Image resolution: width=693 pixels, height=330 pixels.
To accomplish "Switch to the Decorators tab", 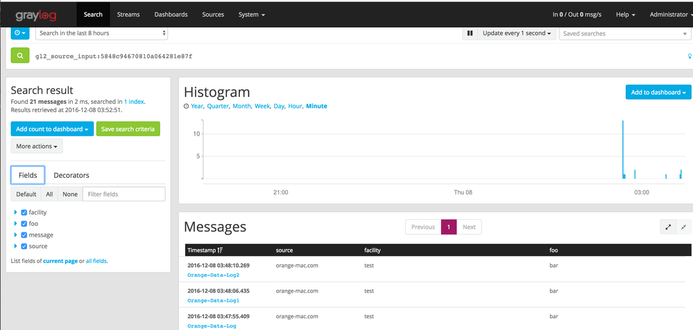I will tap(71, 175).
